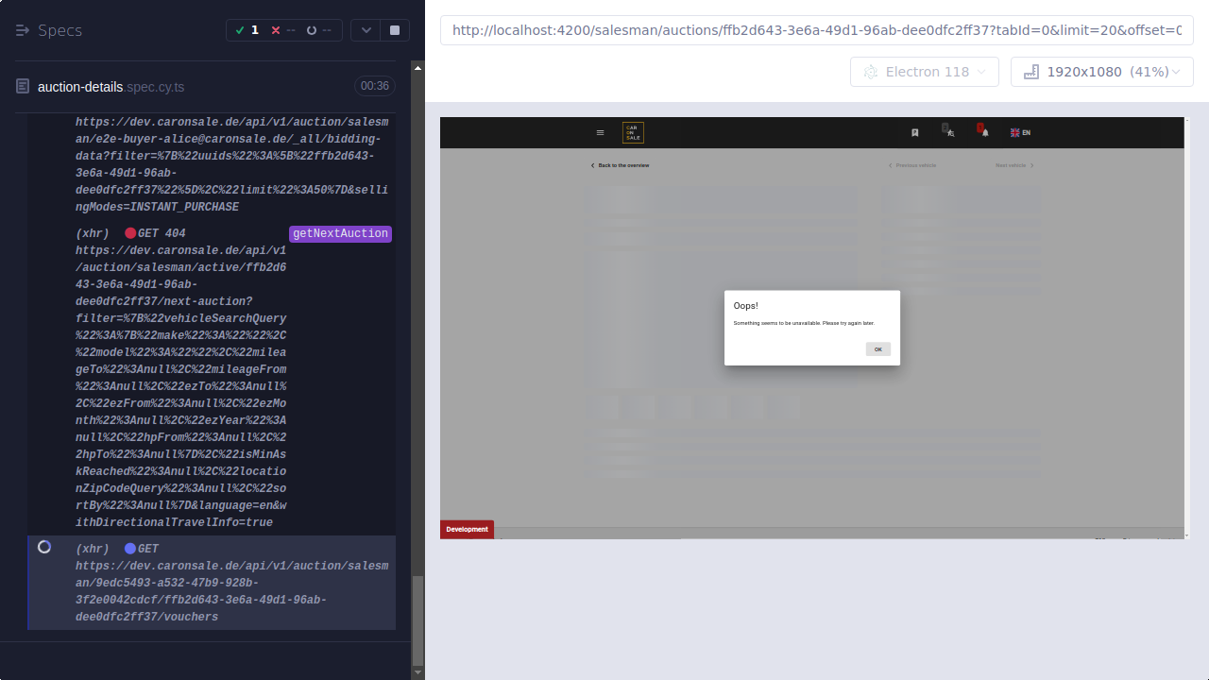Toggle the pending tests filter

[316, 29]
